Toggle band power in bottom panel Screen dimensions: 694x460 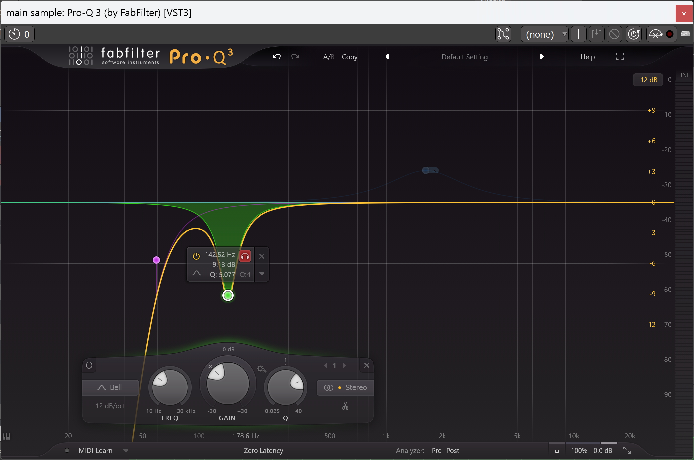(89, 365)
